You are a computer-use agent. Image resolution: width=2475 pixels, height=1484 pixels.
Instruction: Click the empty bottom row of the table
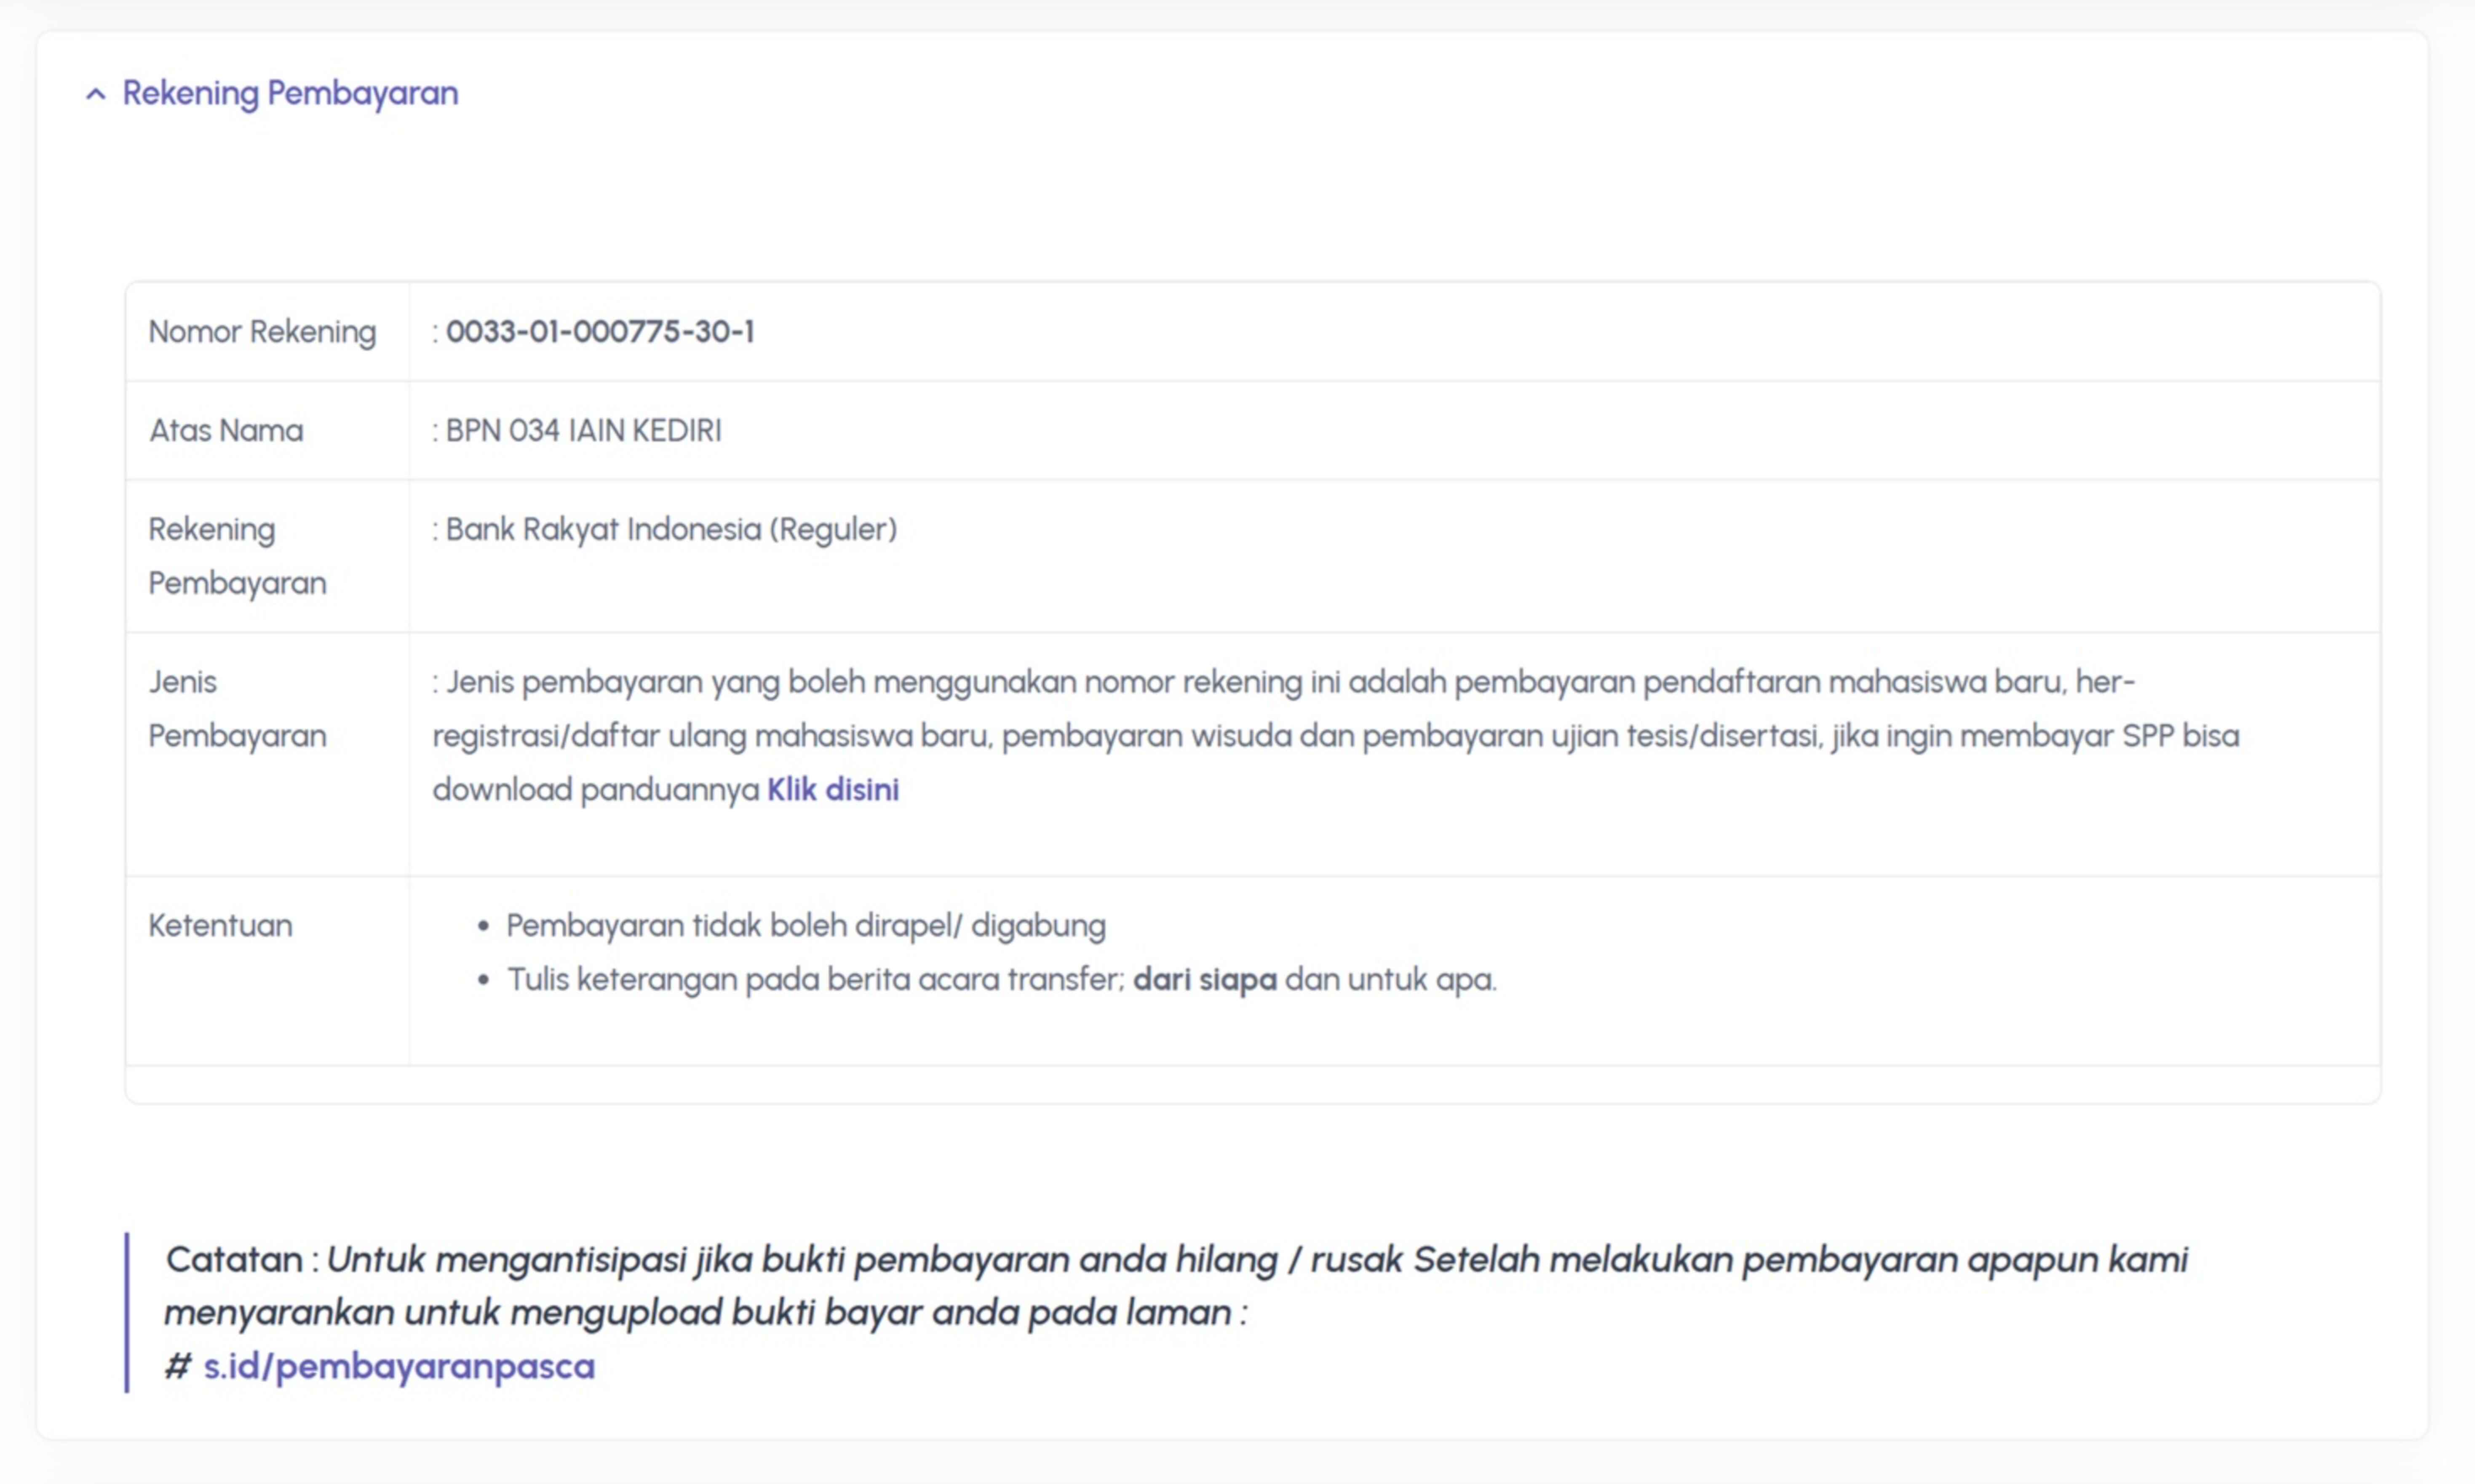pos(1252,1085)
